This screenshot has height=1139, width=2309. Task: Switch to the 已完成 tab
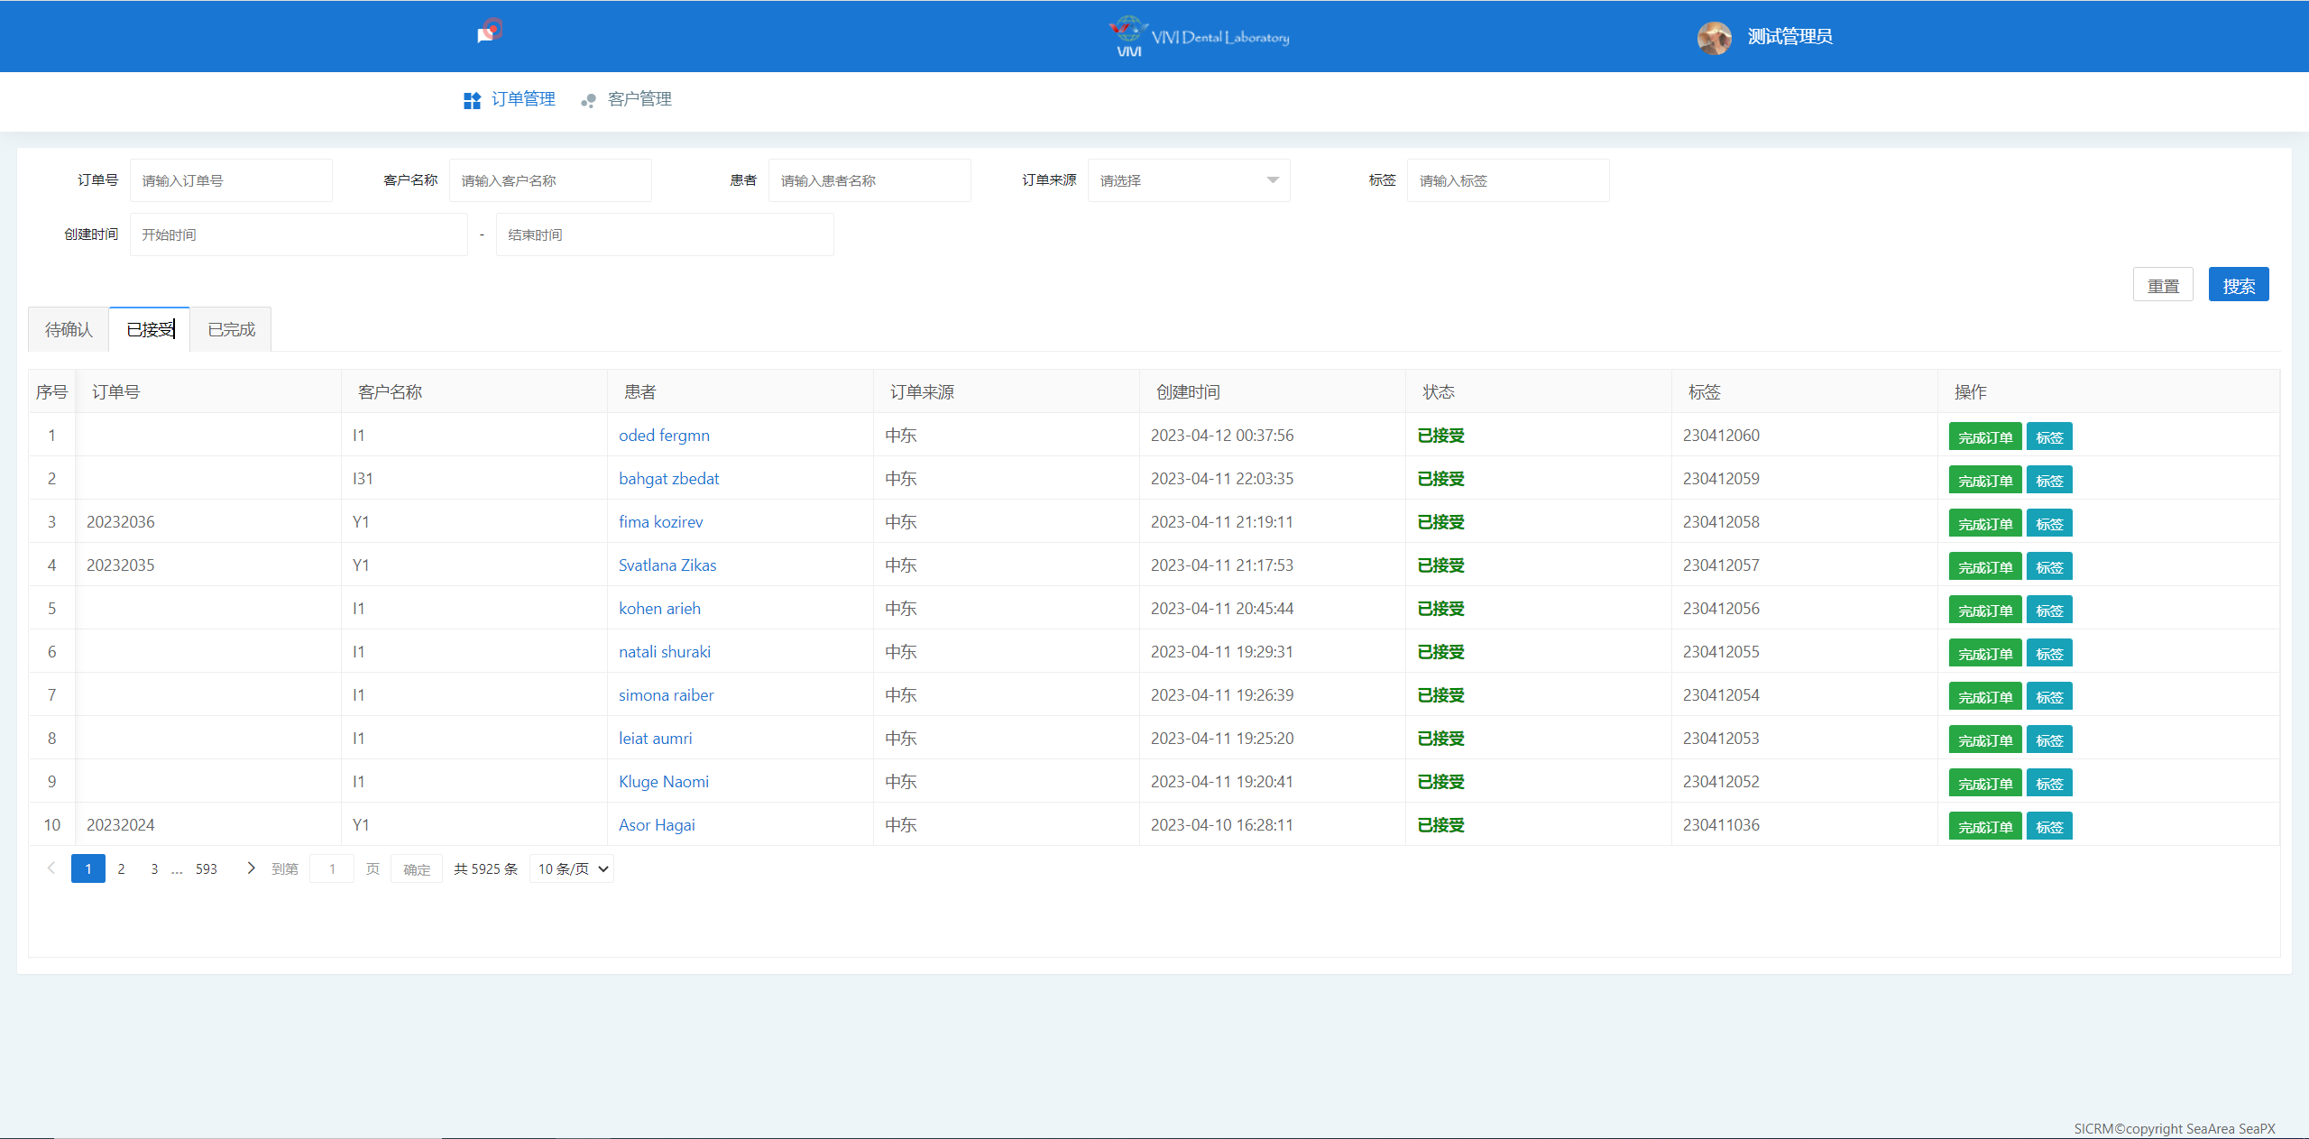click(231, 329)
